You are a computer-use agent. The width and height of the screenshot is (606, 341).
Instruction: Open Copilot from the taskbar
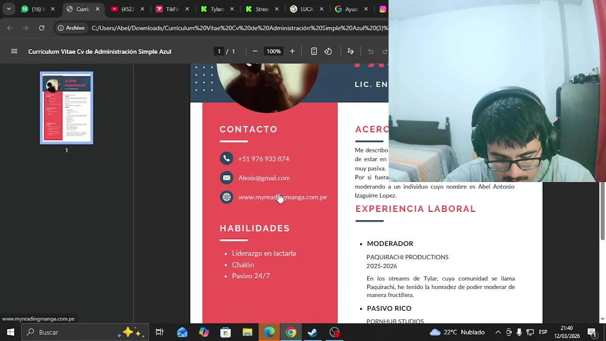click(204, 332)
